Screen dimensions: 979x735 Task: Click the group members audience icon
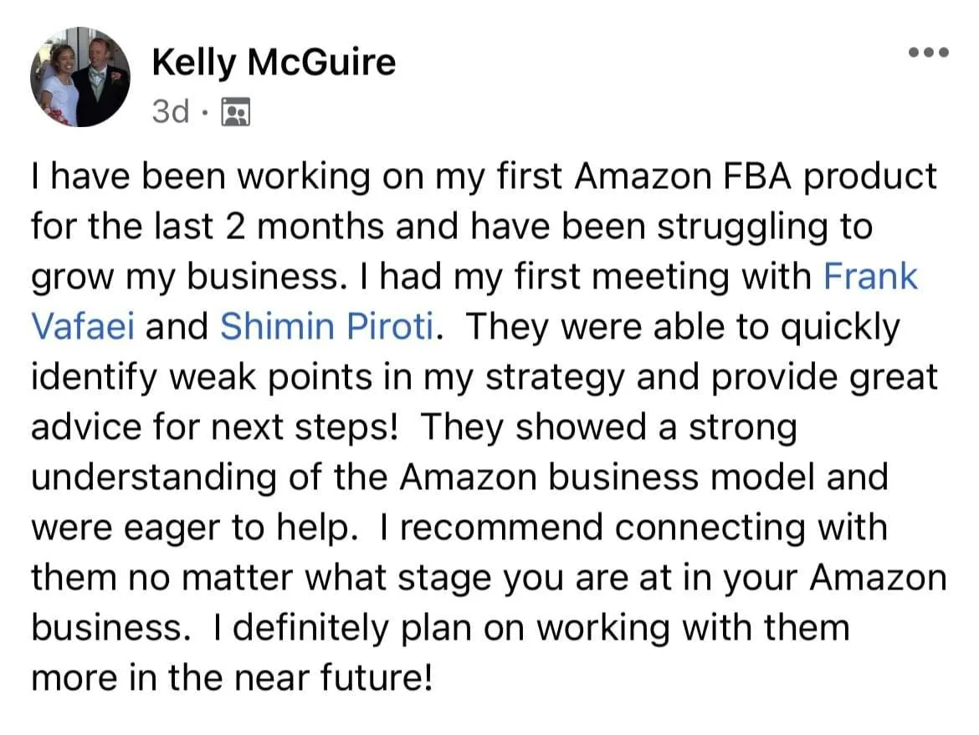(x=236, y=112)
